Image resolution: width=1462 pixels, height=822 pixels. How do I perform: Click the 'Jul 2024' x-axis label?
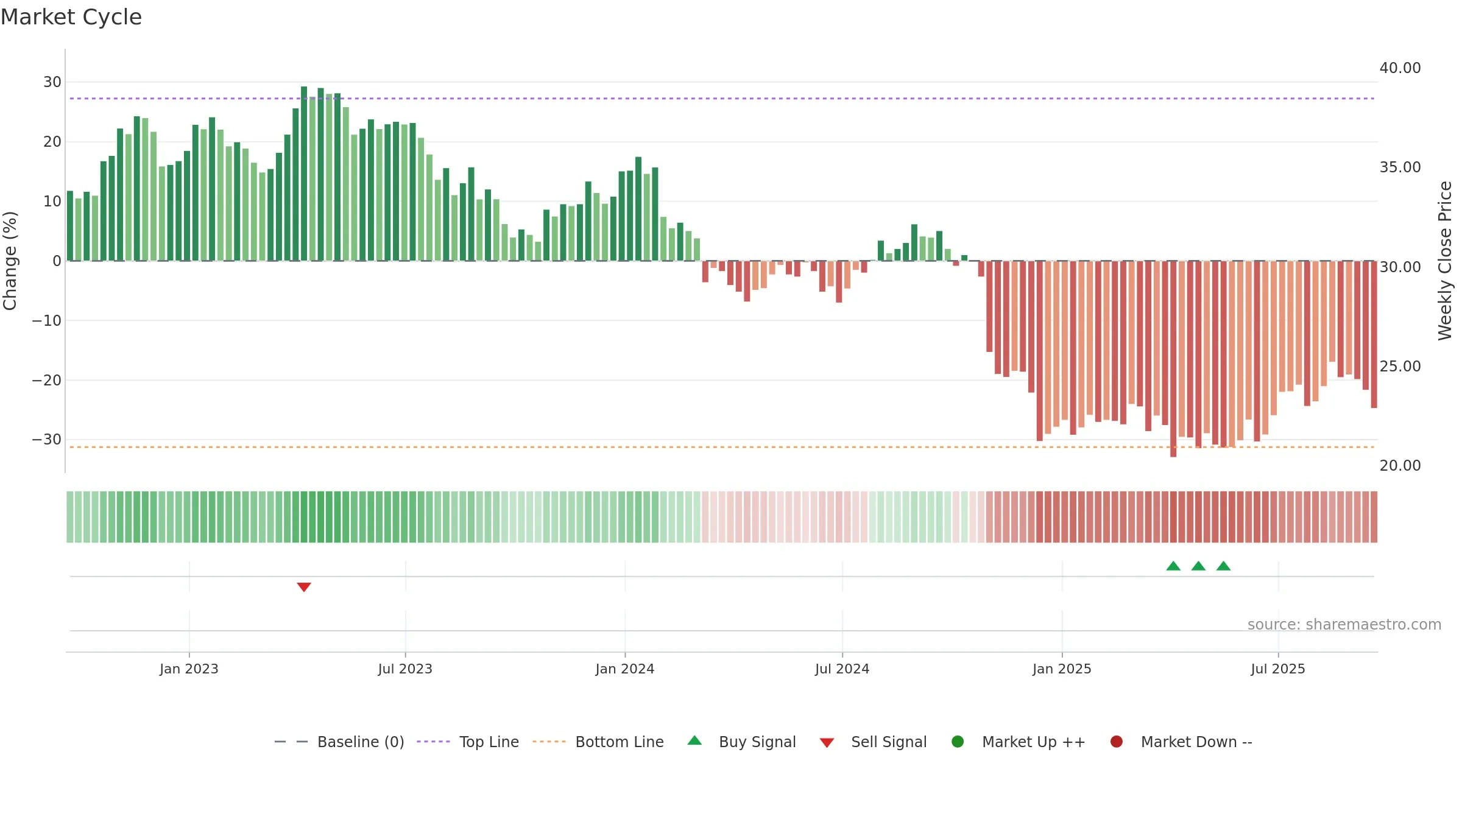pyautogui.click(x=842, y=669)
